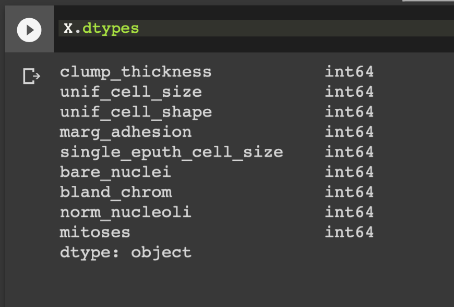Click inside the X.dtypes code input

point(256,28)
